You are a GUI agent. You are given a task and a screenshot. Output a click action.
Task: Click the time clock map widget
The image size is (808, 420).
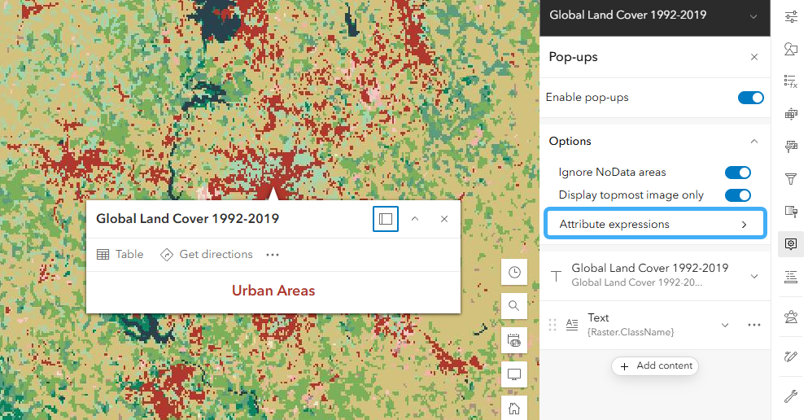click(x=514, y=272)
